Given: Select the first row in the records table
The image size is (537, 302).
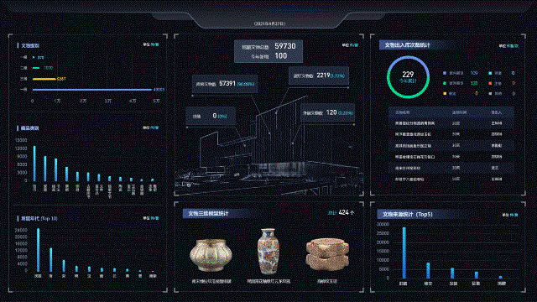Looking at the screenshot, I should pyautogui.click(x=451, y=123).
